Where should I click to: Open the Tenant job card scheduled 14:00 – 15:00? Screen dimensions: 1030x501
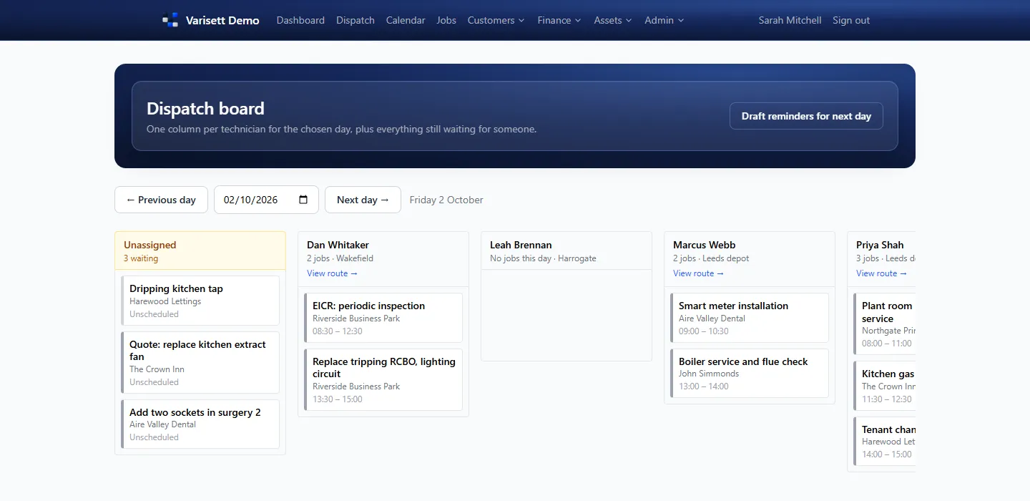(x=885, y=442)
